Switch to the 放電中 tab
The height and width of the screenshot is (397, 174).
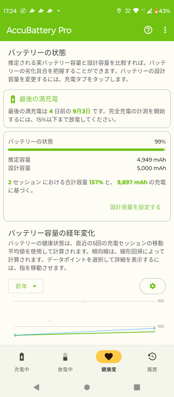pyautogui.click(x=65, y=362)
